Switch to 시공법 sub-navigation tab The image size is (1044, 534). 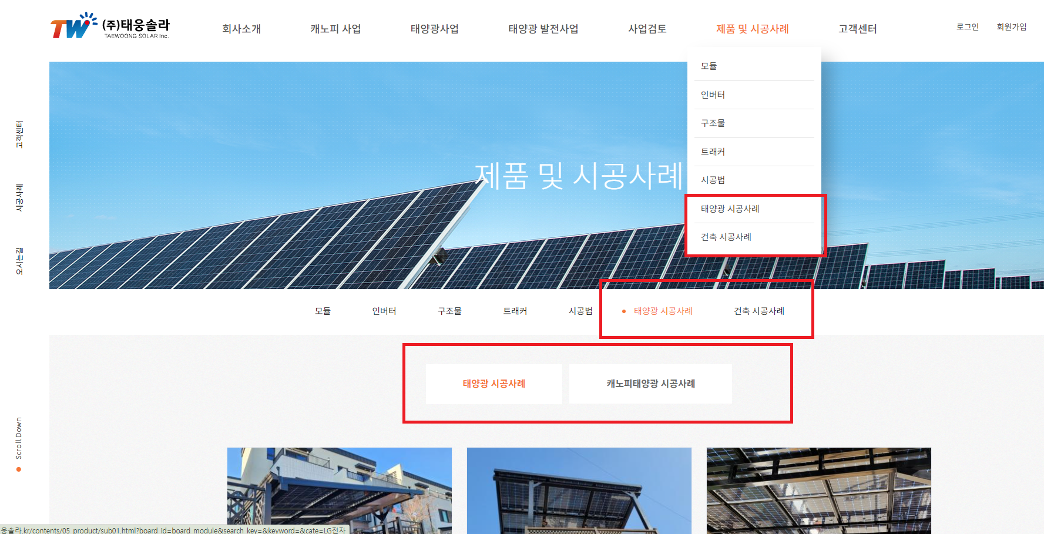pyautogui.click(x=580, y=311)
